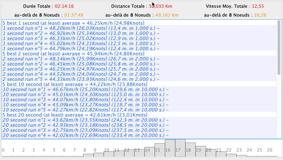Click the Vitesse Moy. Totale value 12,55
This screenshot has height=160, width=283.
pos(258,6)
